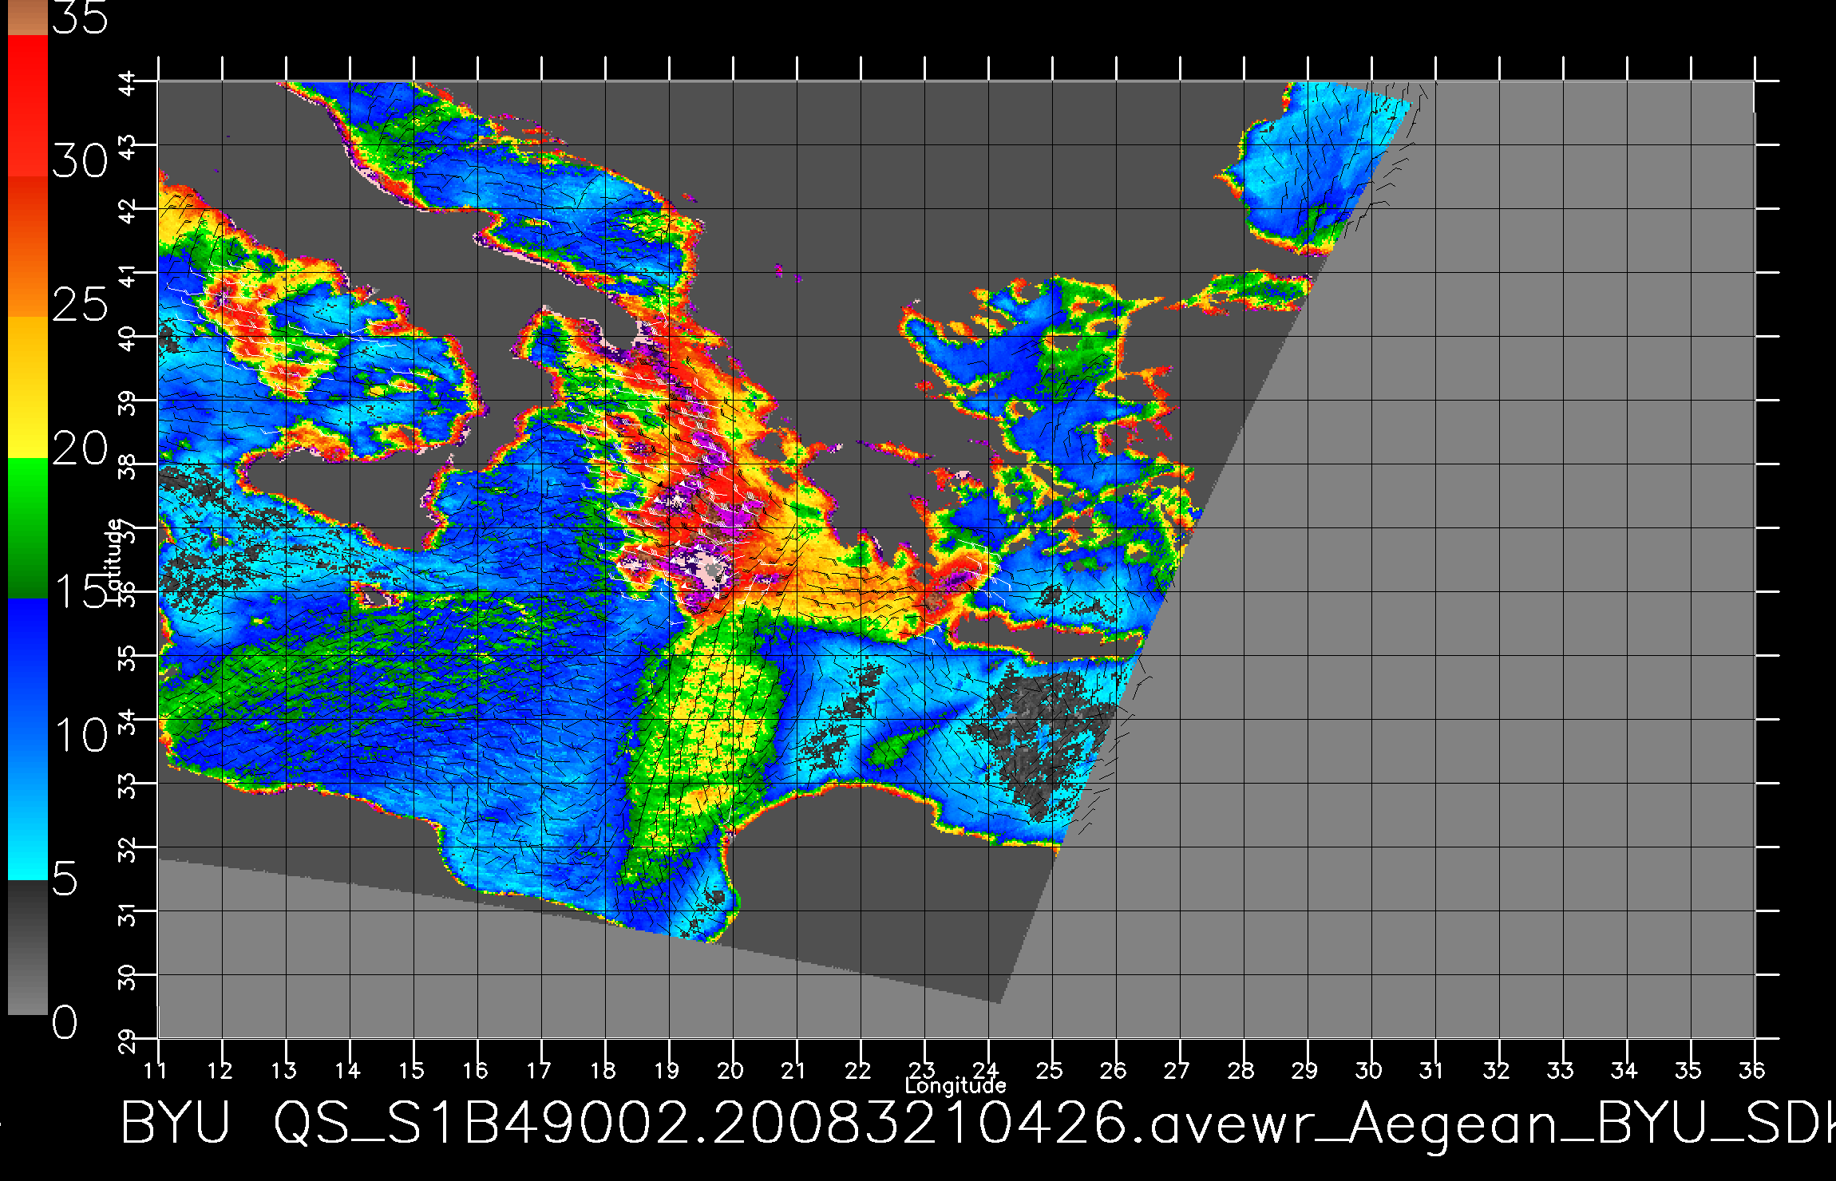Click longitude tick label '21'

click(793, 1070)
